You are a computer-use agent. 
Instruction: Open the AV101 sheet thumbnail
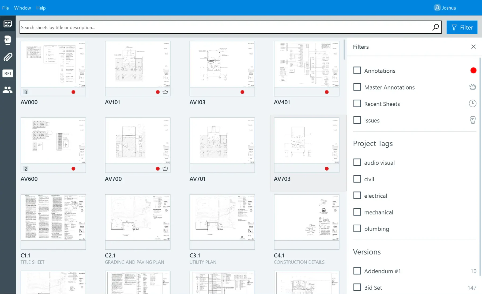138,64
